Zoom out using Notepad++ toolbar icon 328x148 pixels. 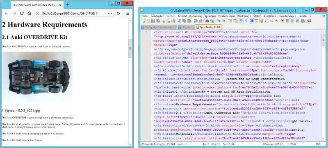tap(224, 21)
